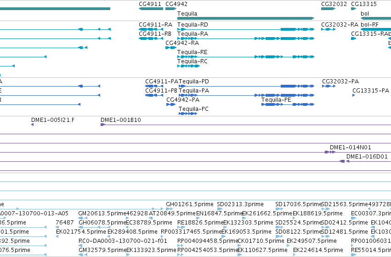Viewport: 391px width, 257px height.
Task: Click the long Tequila gene bar
Action: [246, 18]
